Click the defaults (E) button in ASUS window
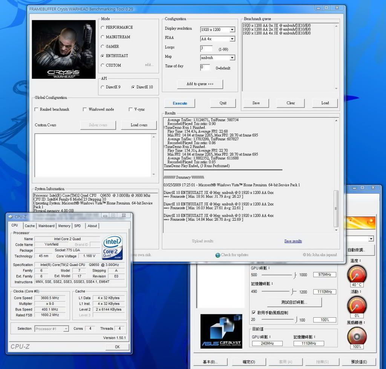Screen dimensions: 386x369 point(359,362)
